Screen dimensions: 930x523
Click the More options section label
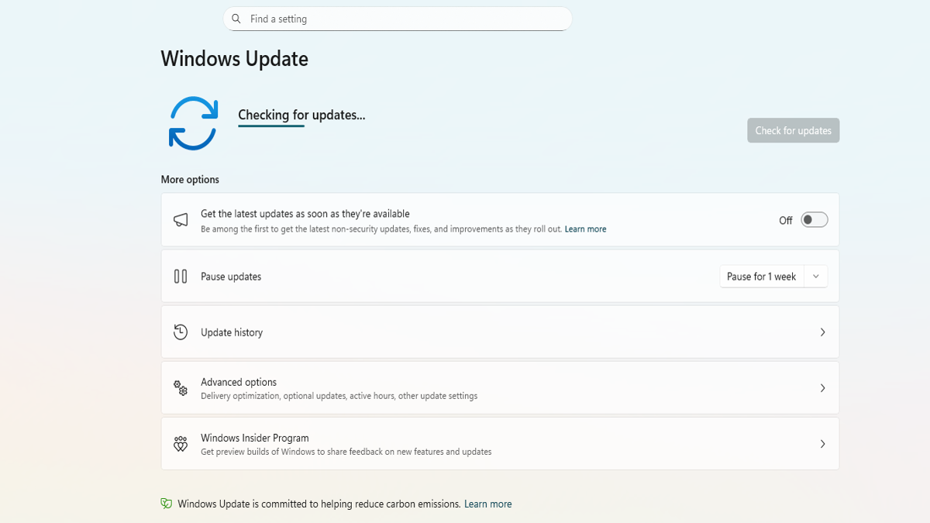tap(190, 179)
